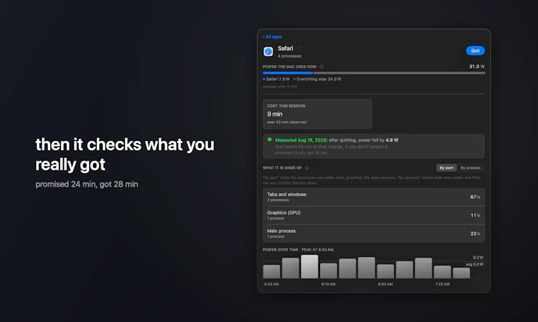Click the 11% value for Graphics (GPU)
Screen dimensions: 538x322
coord(475,215)
